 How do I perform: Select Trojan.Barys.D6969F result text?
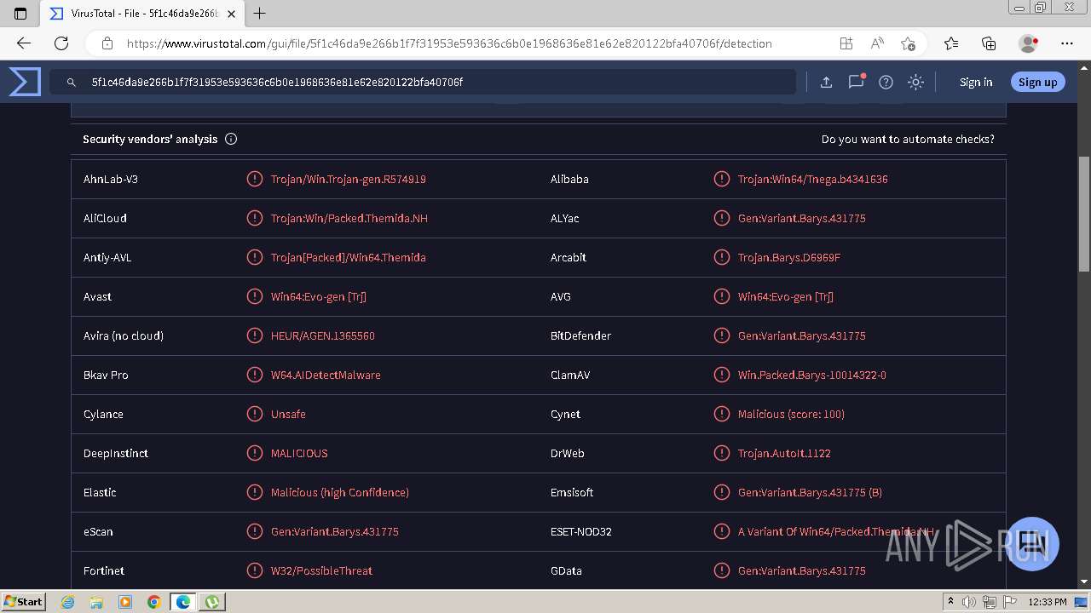(x=789, y=257)
